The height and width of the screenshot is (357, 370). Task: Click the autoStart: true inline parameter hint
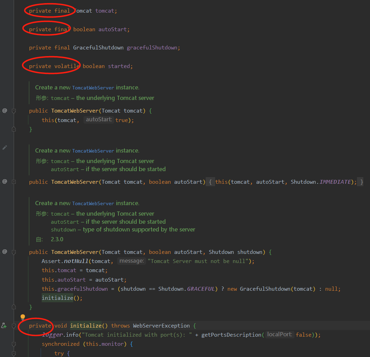(x=98, y=120)
